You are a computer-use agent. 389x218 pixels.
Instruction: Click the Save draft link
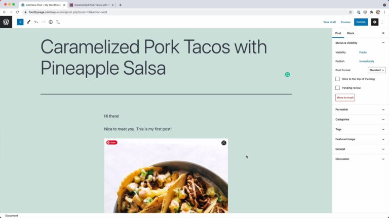[x=329, y=22]
